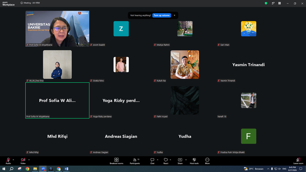This screenshot has width=306, height=172.
Task: Expand the Audio options arrow
Action: tap(13, 160)
